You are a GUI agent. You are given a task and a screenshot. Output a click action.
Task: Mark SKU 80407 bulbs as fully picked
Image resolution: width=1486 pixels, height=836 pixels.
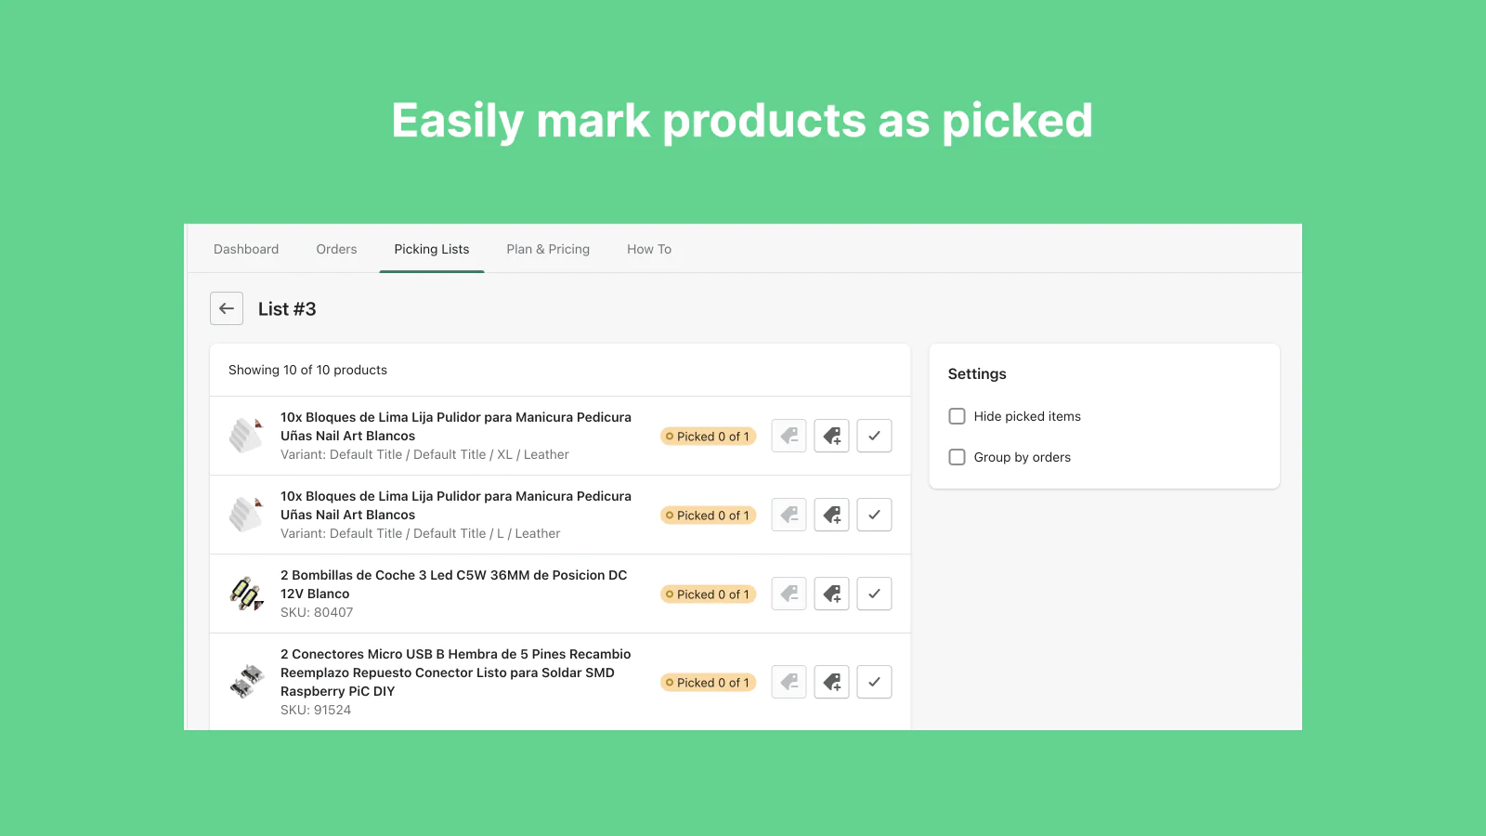[x=874, y=594]
